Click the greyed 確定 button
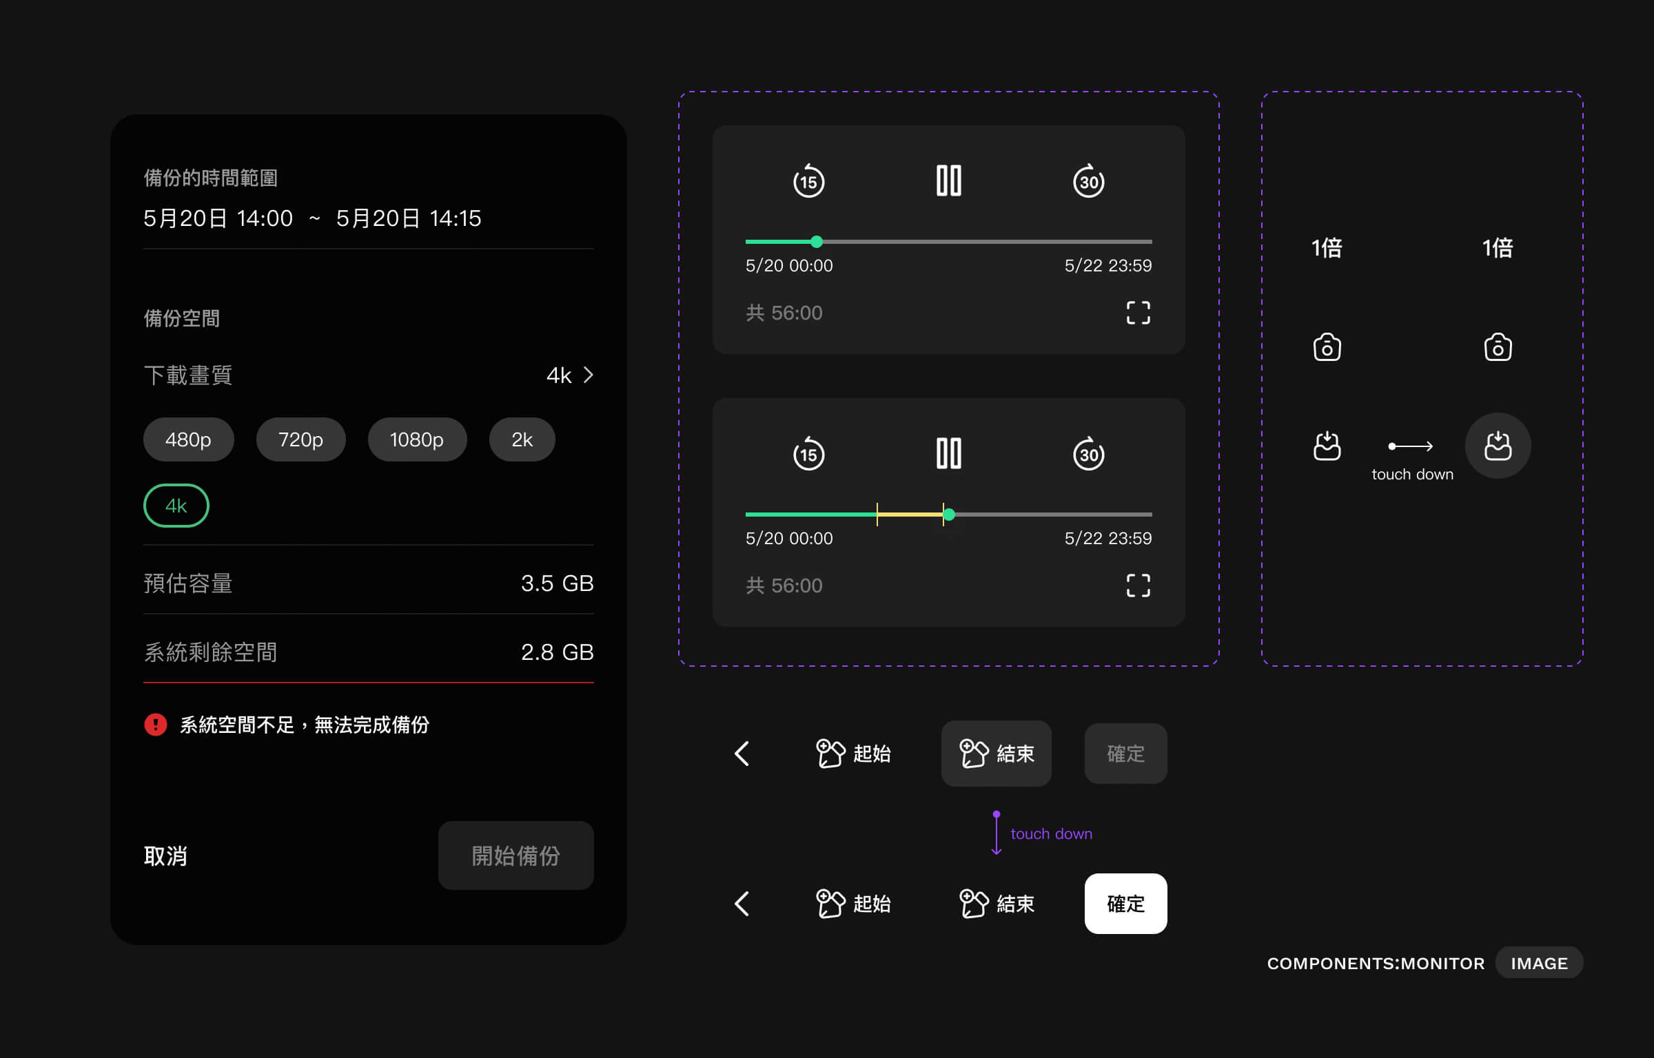The width and height of the screenshot is (1654, 1058). [x=1125, y=754]
